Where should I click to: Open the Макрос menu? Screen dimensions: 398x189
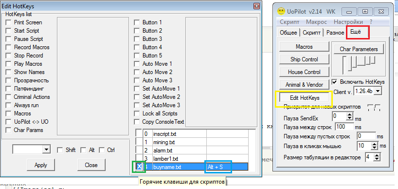coord(317,22)
